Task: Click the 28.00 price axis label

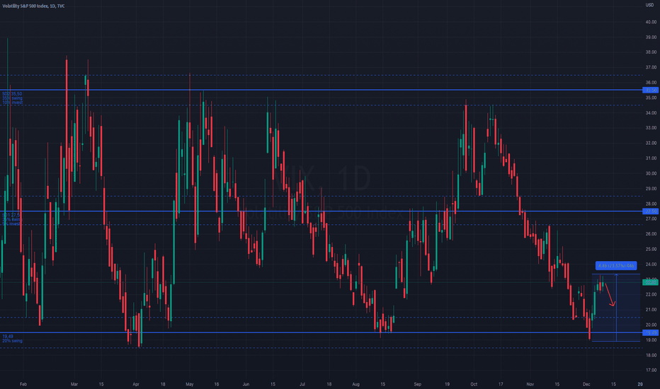Action: pyautogui.click(x=651, y=204)
